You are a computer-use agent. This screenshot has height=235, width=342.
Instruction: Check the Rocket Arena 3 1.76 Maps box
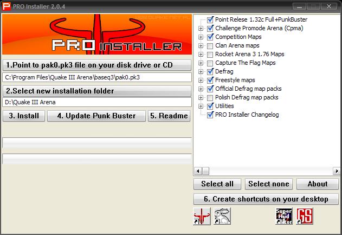tap(210, 54)
